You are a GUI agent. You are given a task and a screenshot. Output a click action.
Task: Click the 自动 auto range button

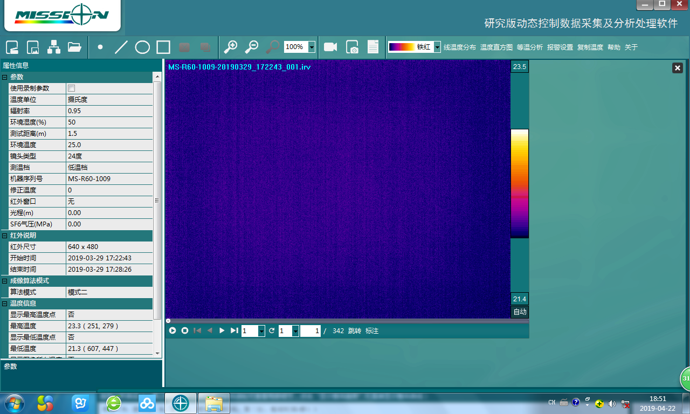(x=520, y=312)
